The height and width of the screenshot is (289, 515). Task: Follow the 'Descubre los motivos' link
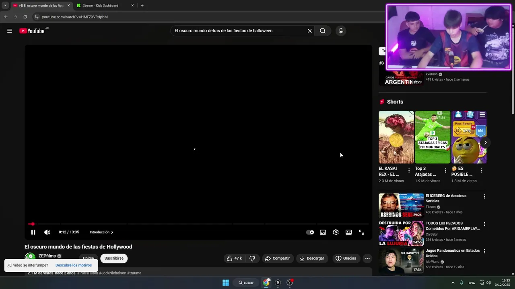[74, 265]
